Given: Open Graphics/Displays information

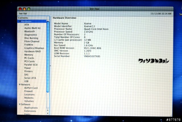Looking at the screenshot, I should pyautogui.click(x=34, y=48).
